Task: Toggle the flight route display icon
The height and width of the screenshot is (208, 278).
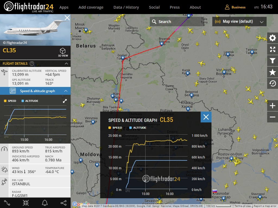Action: click(7, 203)
